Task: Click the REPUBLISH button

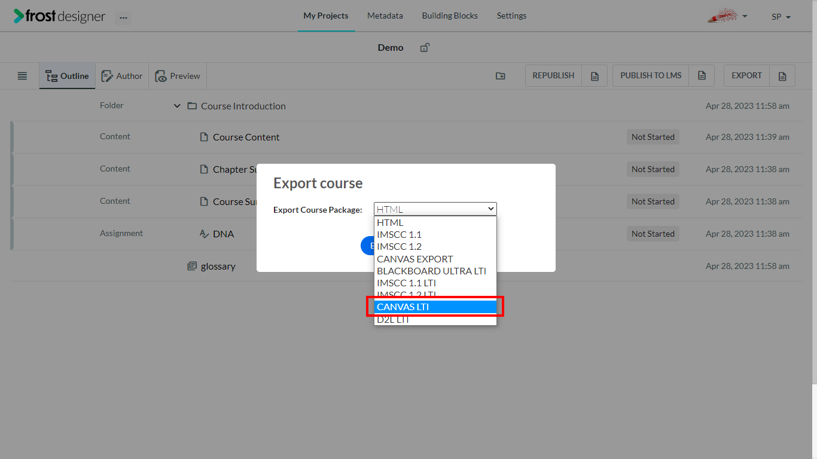Action: 553,76
